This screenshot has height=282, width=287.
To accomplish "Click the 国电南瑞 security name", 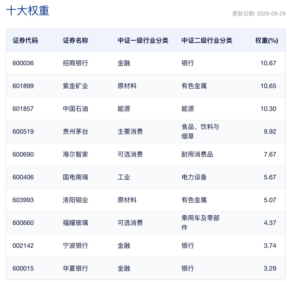I will (75, 177).
